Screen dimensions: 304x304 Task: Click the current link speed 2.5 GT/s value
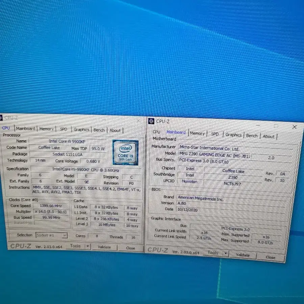(x=204, y=238)
